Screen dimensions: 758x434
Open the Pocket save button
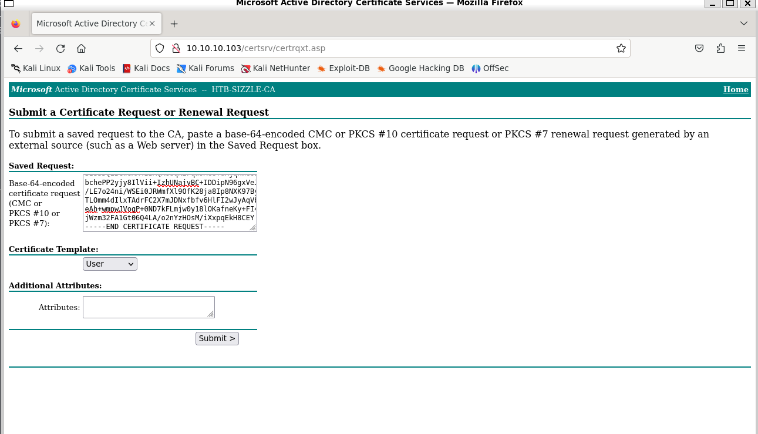pyautogui.click(x=699, y=49)
